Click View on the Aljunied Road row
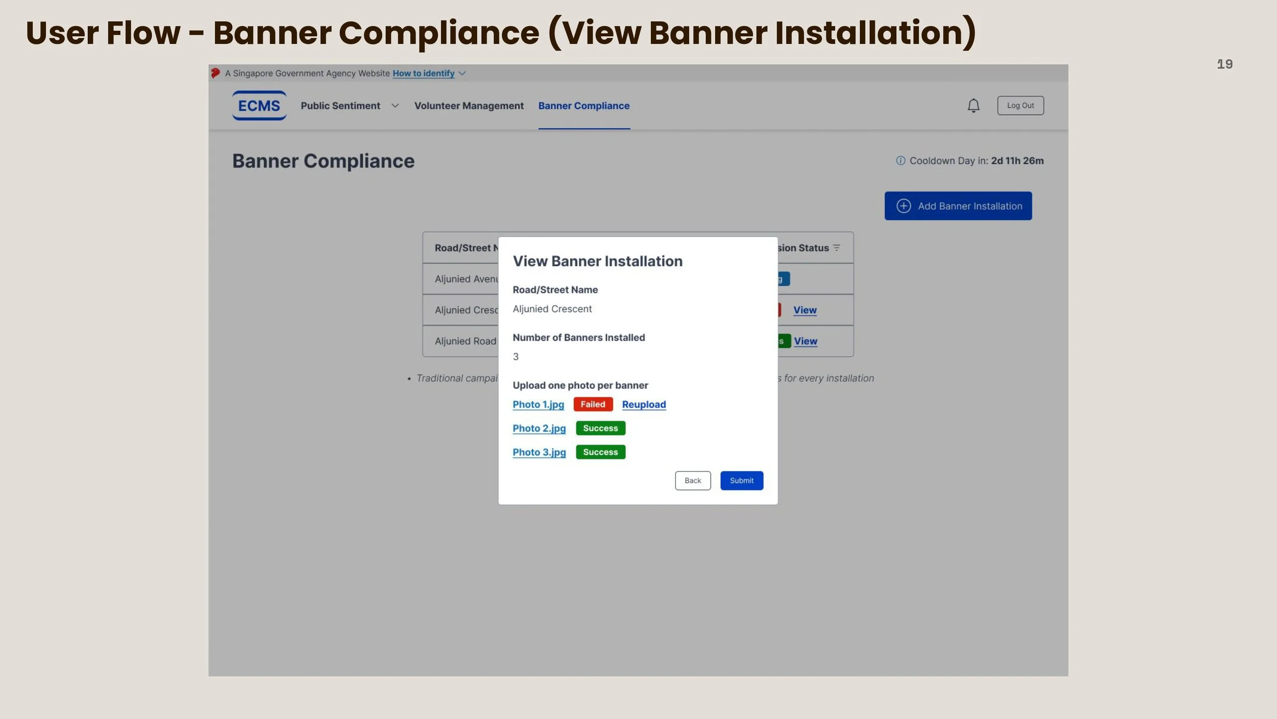The height and width of the screenshot is (719, 1277). [x=806, y=341]
